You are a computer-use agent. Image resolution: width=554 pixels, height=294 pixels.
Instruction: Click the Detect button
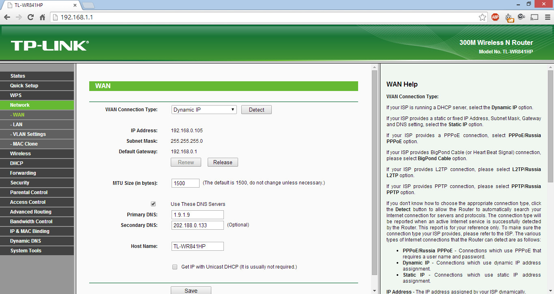(256, 110)
